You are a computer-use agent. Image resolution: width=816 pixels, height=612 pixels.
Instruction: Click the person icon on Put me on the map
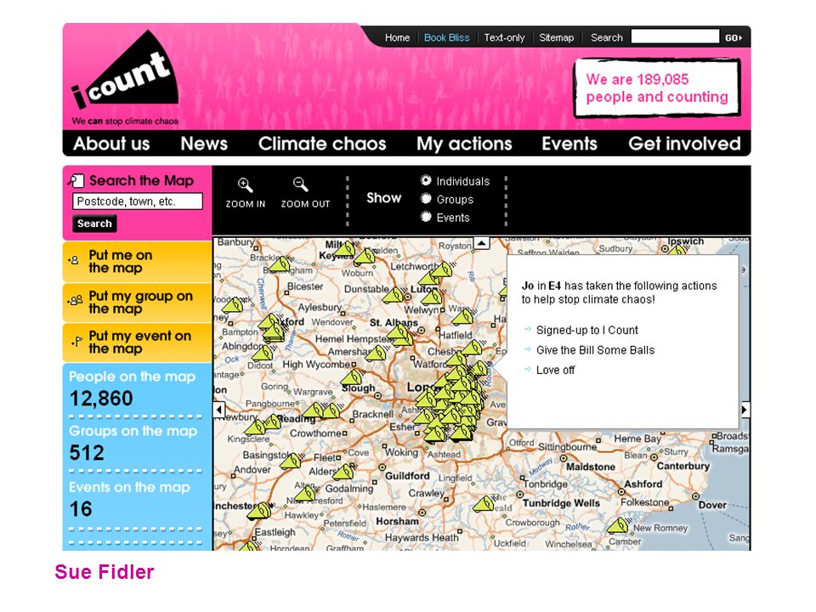73,260
